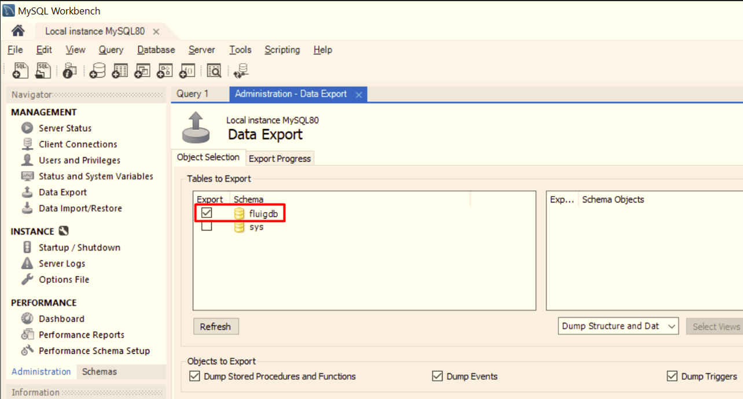Open Dump Structure and Data dropdown
This screenshot has width=743, height=399.
619,326
